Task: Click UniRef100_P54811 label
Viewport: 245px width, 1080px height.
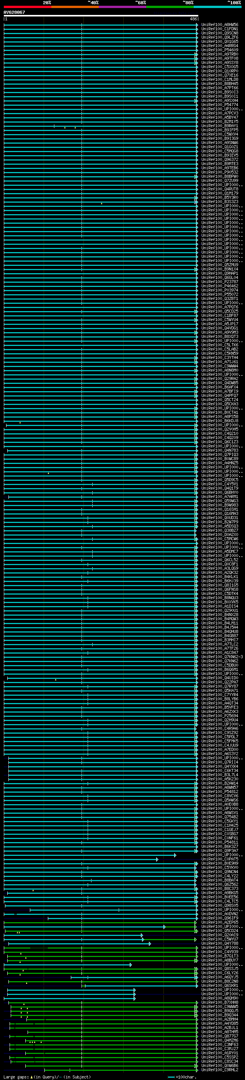Action: click(220, 842)
